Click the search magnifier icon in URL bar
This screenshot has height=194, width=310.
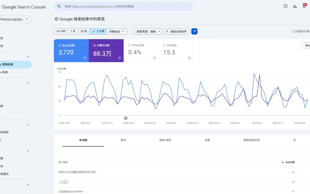click(59, 6)
